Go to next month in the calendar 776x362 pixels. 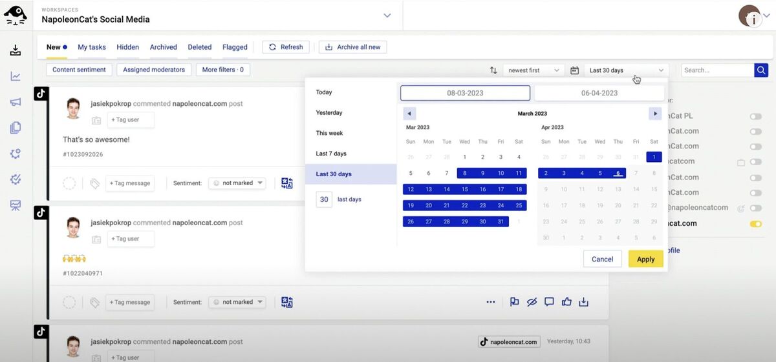(x=655, y=114)
